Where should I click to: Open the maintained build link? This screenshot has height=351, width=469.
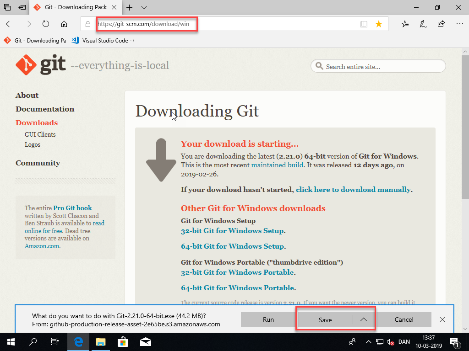(277, 165)
